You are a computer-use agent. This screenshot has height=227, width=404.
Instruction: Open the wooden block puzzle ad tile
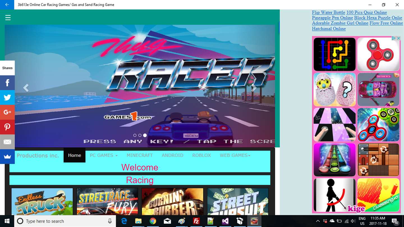click(378, 160)
